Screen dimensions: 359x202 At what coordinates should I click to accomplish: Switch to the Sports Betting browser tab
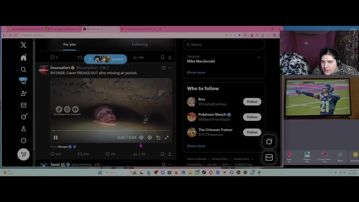click(26, 29)
